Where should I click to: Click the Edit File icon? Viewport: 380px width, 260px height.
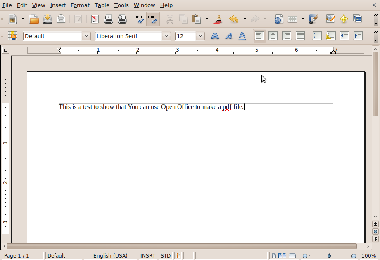click(x=78, y=19)
